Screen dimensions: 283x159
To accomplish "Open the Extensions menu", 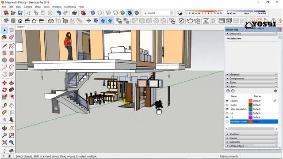I will 70,7.
